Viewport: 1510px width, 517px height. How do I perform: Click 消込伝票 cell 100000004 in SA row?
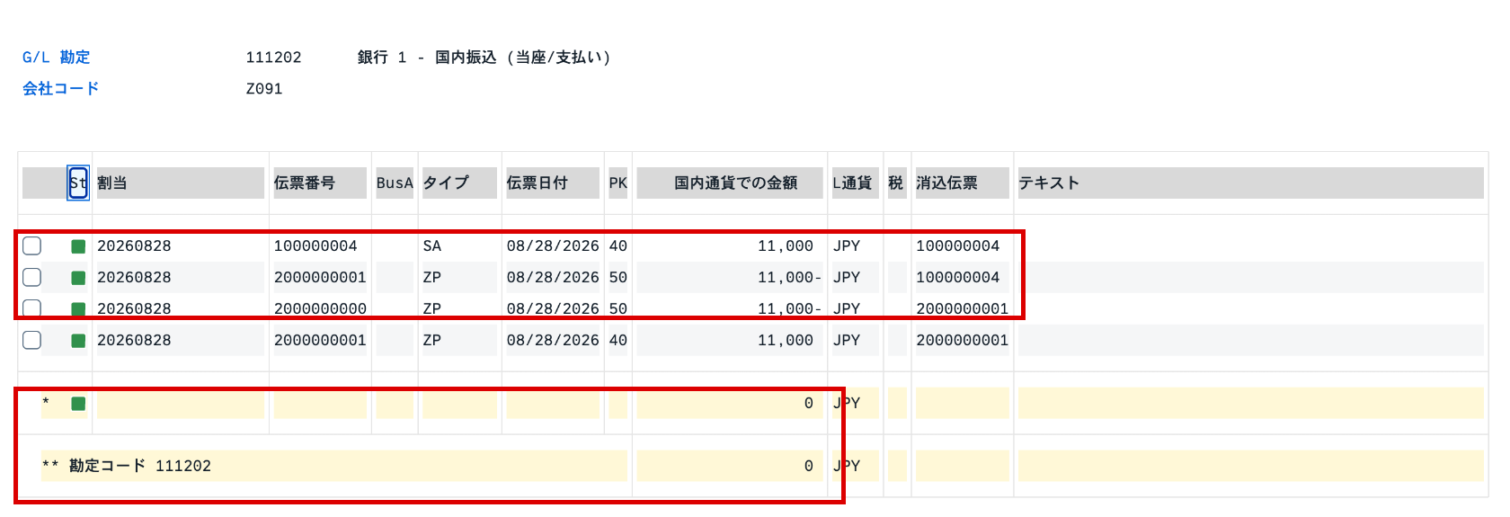pos(957,245)
